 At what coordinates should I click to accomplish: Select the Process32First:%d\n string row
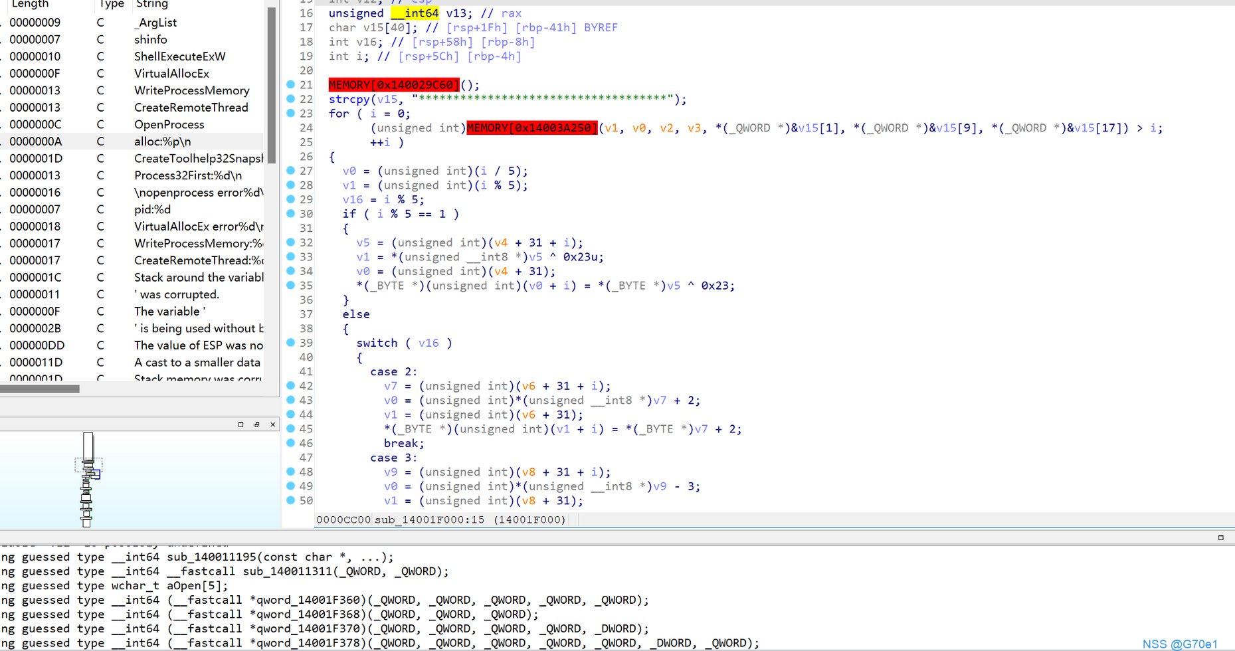click(133, 175)
